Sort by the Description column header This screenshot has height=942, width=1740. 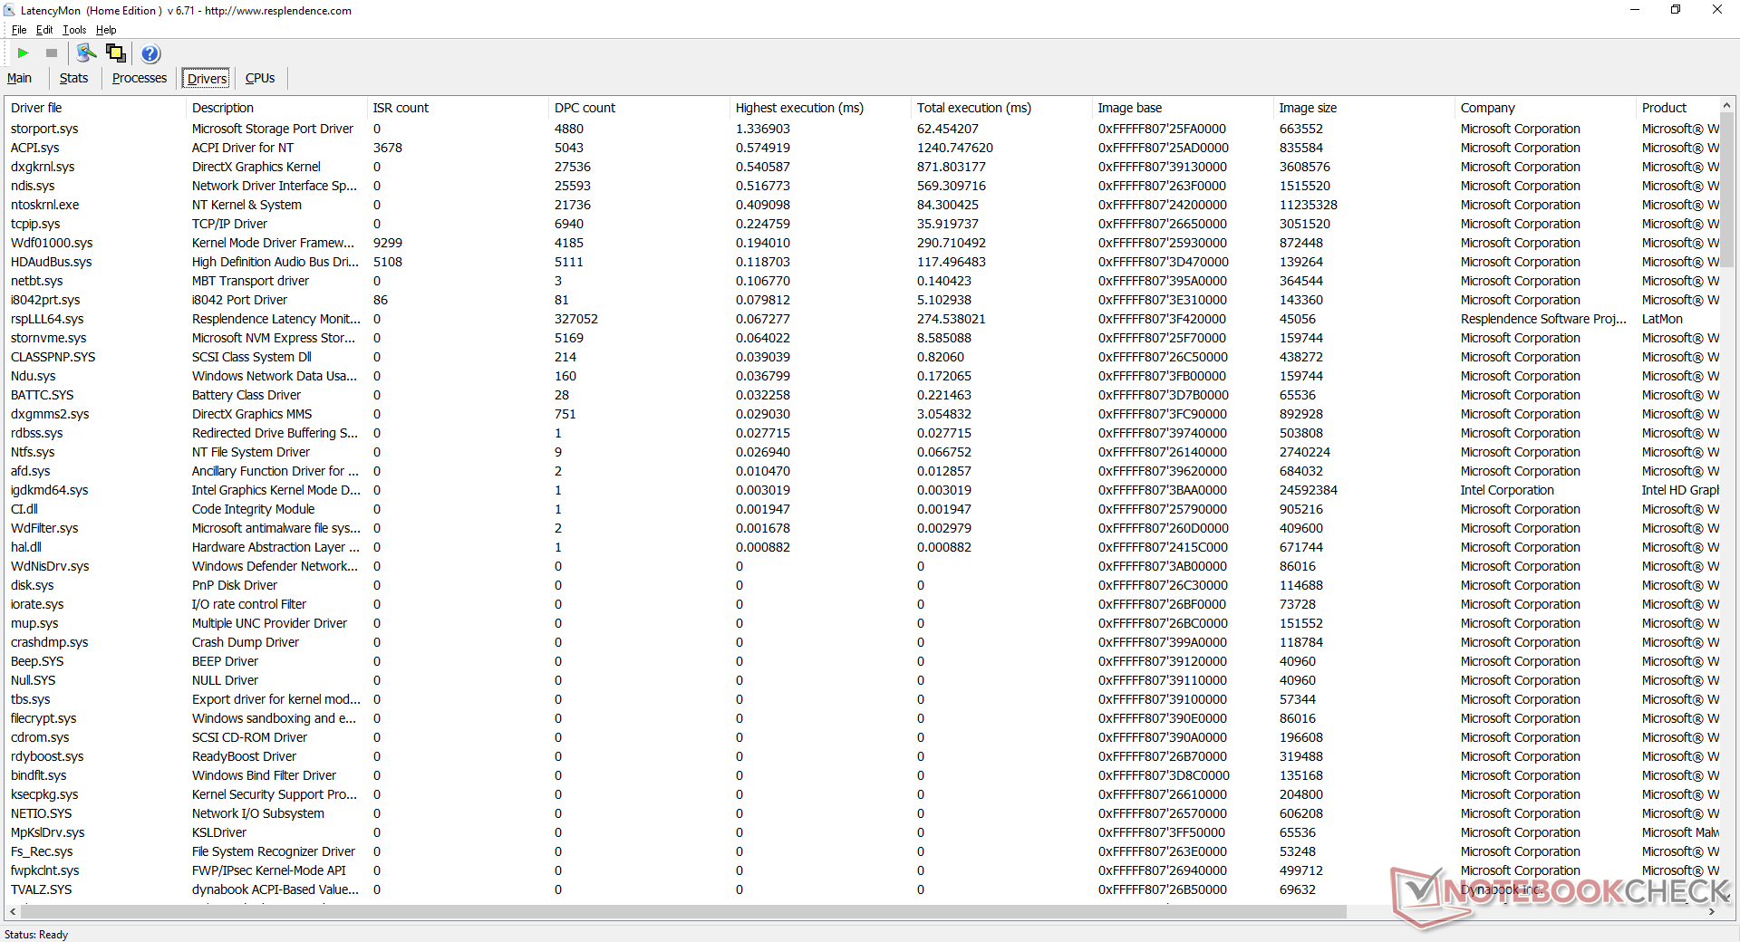tap(276, 108)
